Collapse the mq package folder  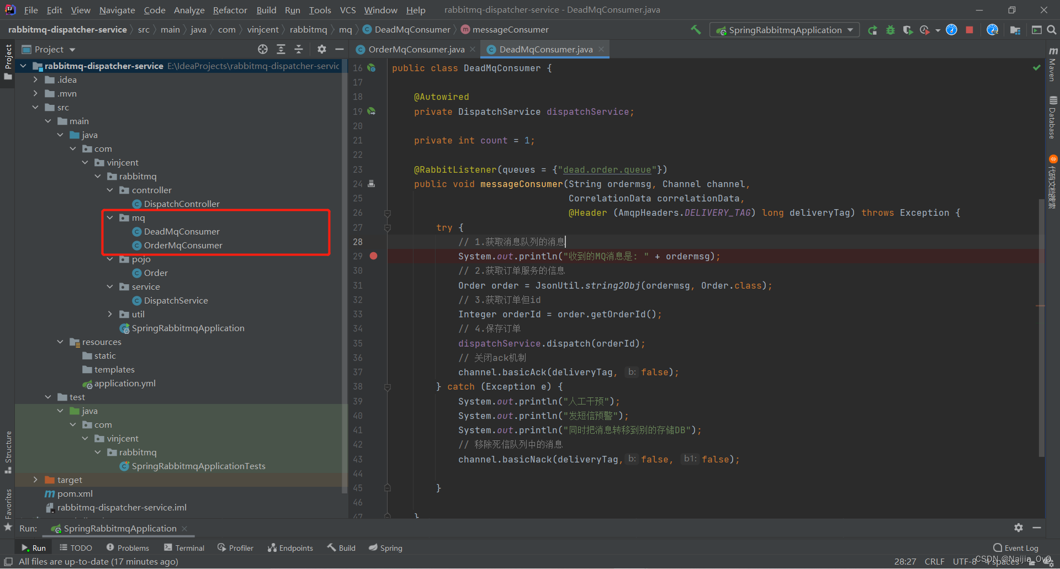pyautogui.click(x=110, y=217)
